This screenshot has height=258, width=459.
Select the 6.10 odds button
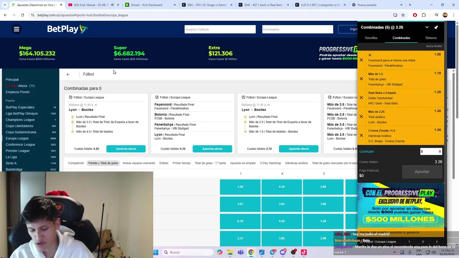coord(240,221)
